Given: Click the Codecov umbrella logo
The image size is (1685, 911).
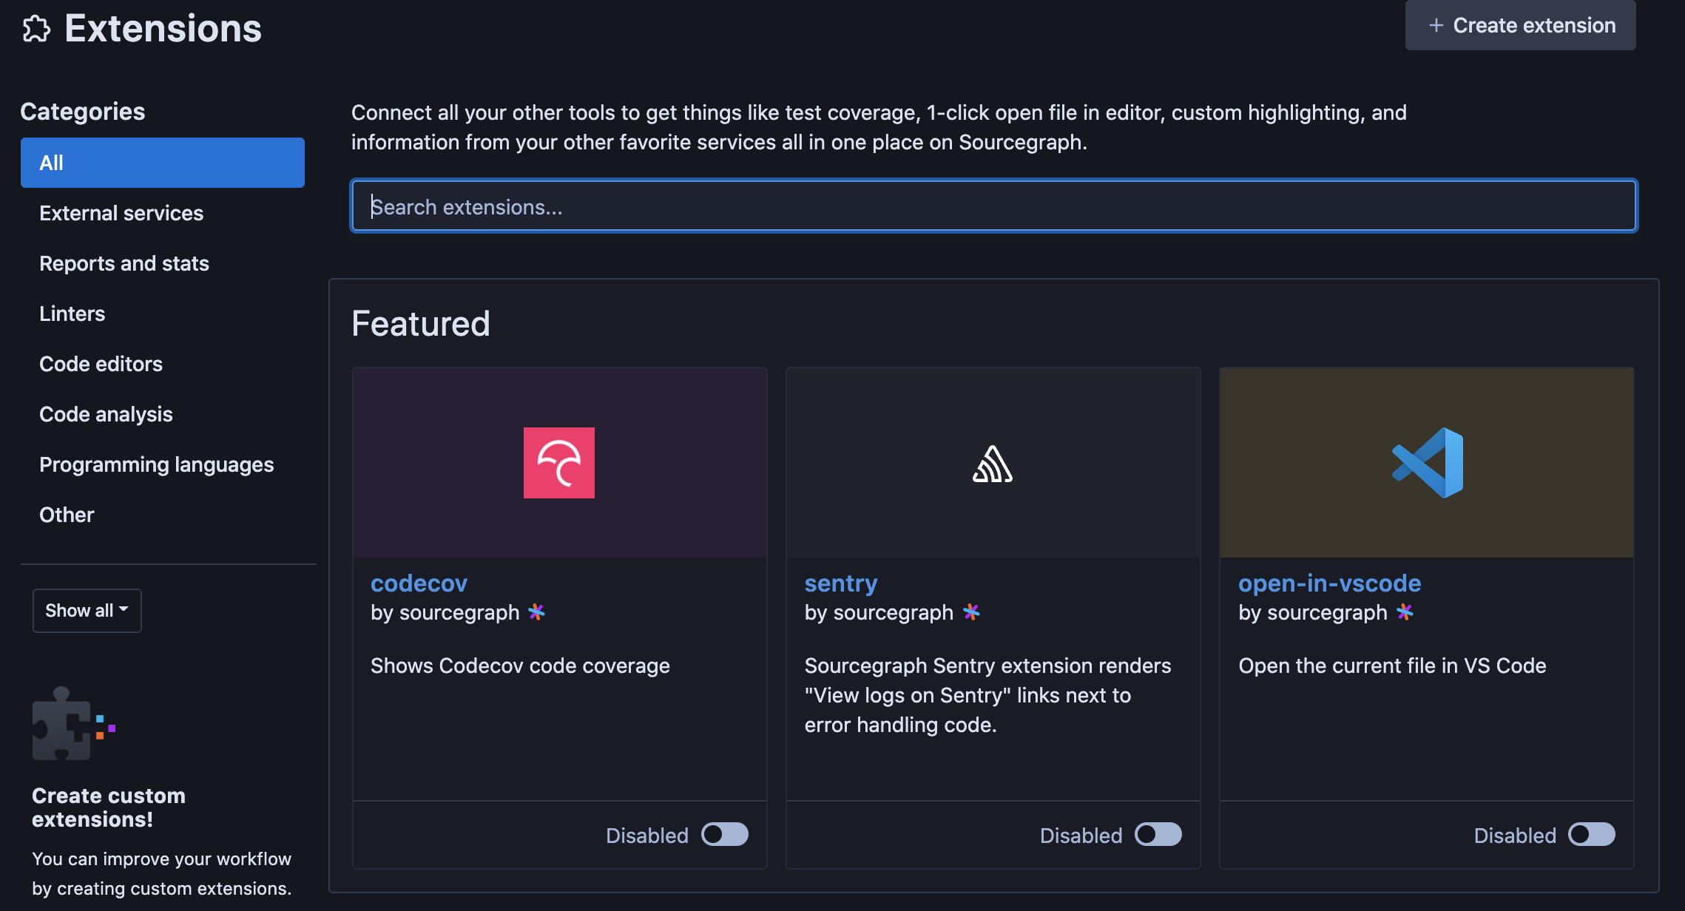Looking at the screenshot, I should [x=559, y=463].
